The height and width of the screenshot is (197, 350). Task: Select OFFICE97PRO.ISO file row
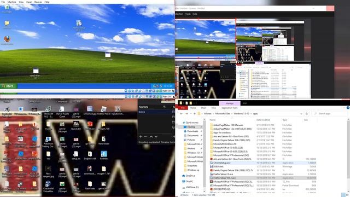point(262,189)
